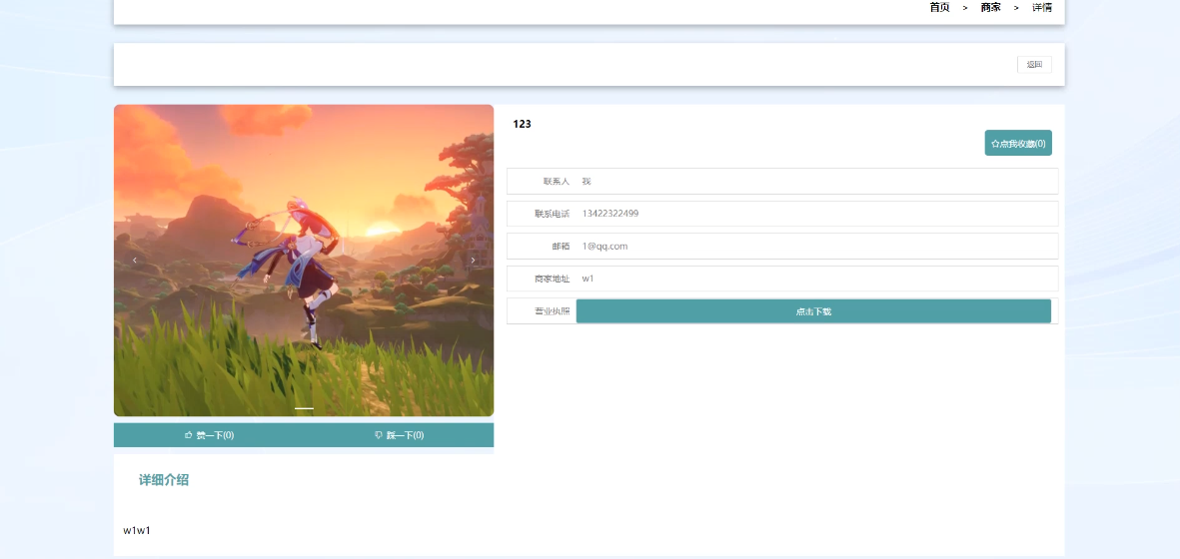This screenshot has width=1180, height=559.
Task: Click the 邮箱 label
Action: (x=561, y=247)
